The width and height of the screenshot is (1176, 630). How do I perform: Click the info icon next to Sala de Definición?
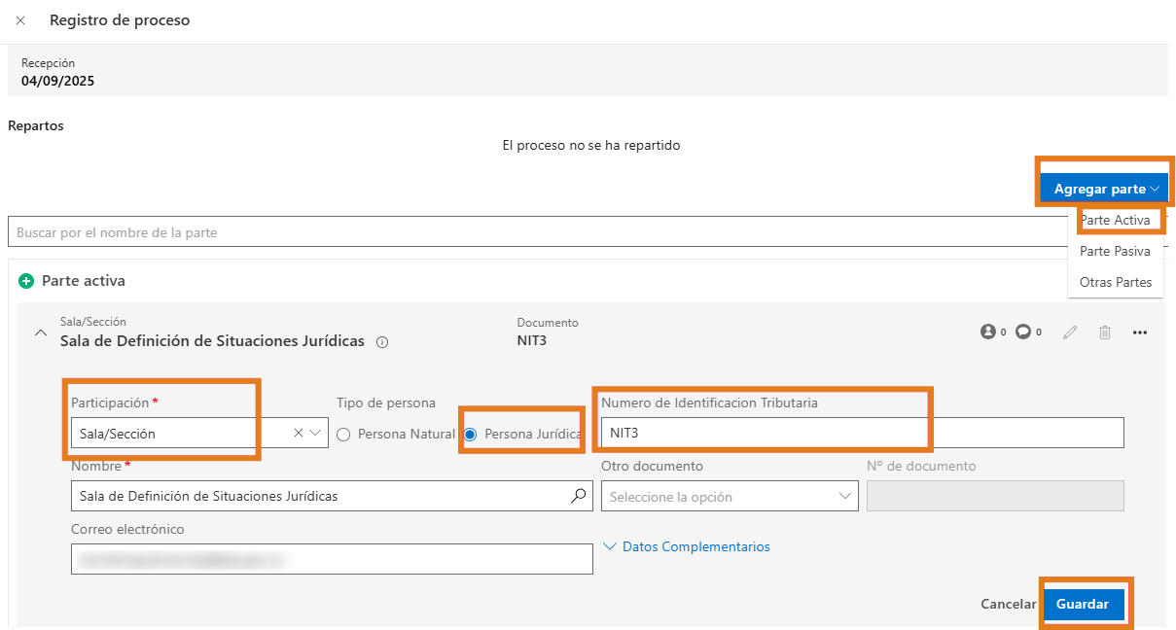tap(382, 342)
